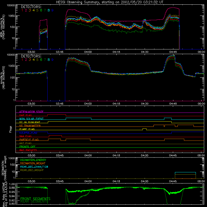Click the 0.98 y-axis label on livetime plot
This screenshot has width=207, height=207.
coord(12,188)
